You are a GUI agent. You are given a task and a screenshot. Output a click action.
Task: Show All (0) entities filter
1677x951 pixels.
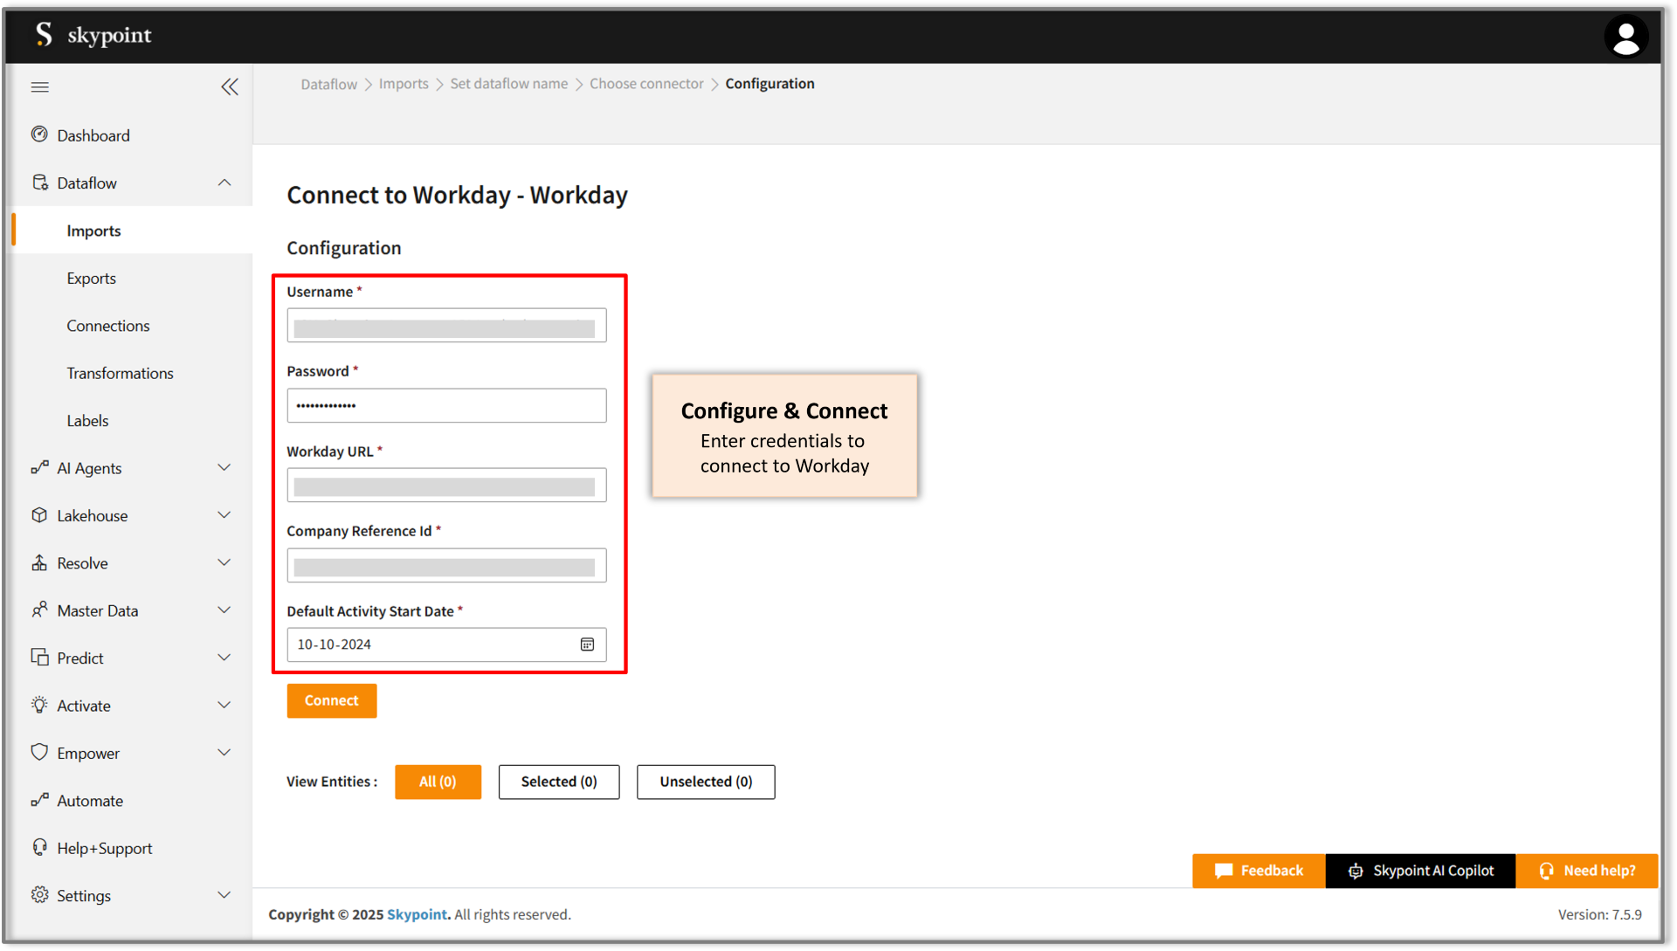click(438, 782)
